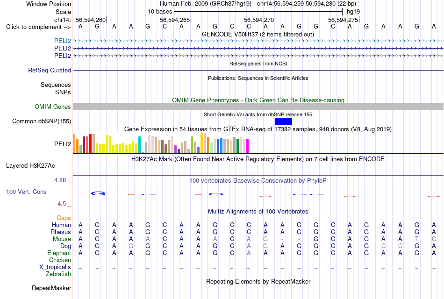Click the T base in the Mouse row
Image resolution: width=444 pixels, height=299 pixels.
pos(417,239)
